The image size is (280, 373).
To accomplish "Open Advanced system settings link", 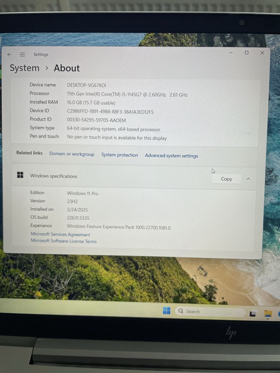I will pos(171,156).
